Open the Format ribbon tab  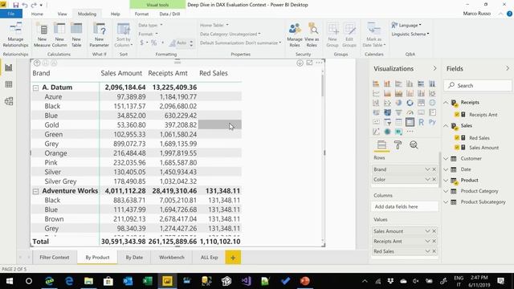141,14
